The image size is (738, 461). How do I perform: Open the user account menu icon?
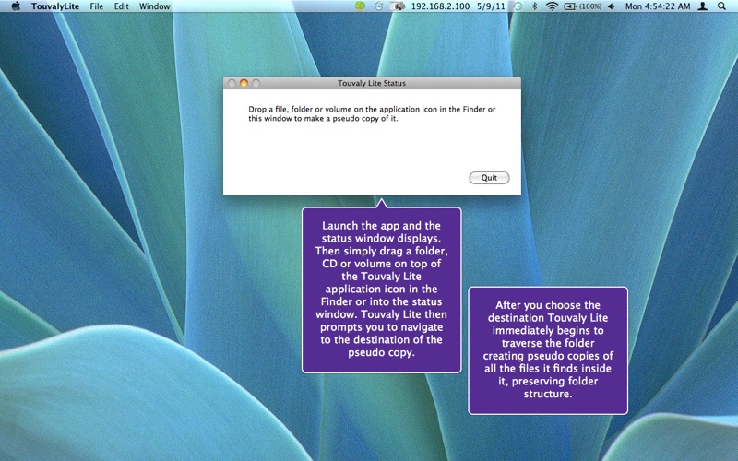pyautogui.click(x=703, y=6)
